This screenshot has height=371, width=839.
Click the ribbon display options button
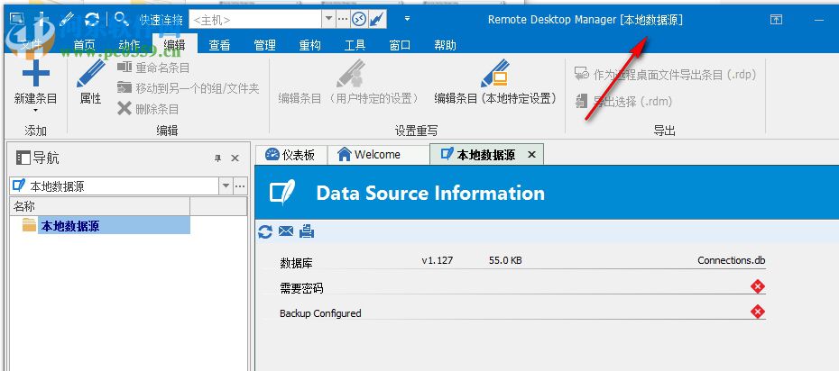point(776,20)
